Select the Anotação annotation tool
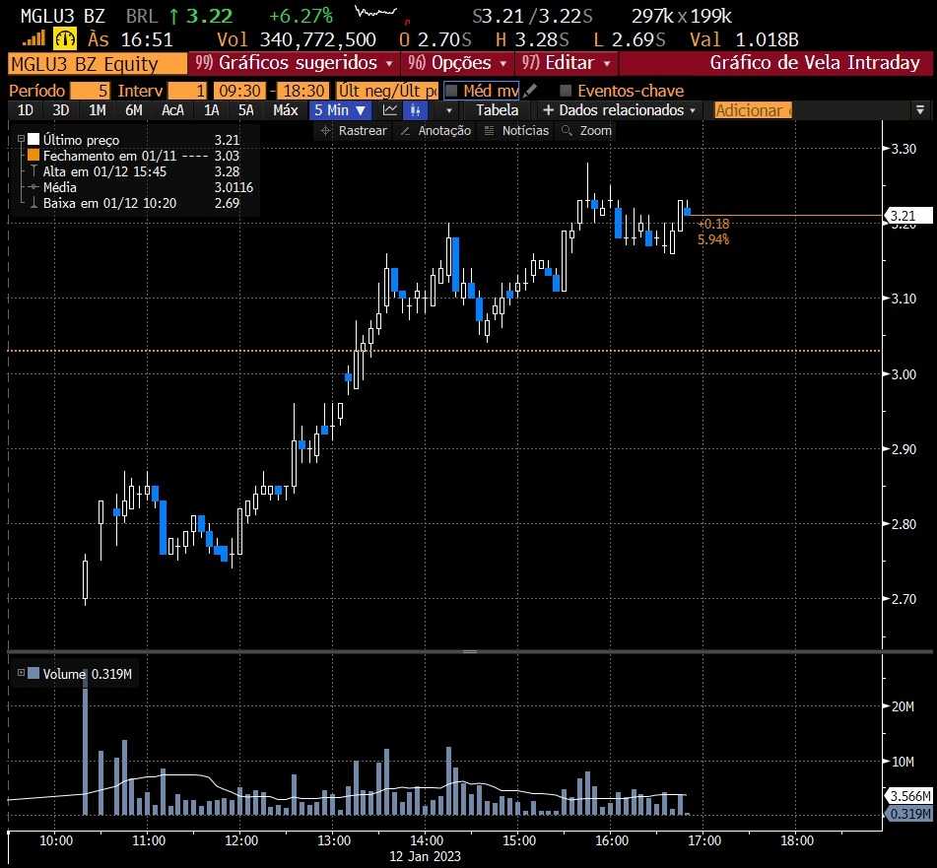This screenshot has width=937, height=868. click(x=435, y=131)
